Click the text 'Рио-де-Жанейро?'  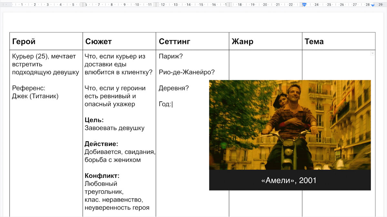pos(187,72)
